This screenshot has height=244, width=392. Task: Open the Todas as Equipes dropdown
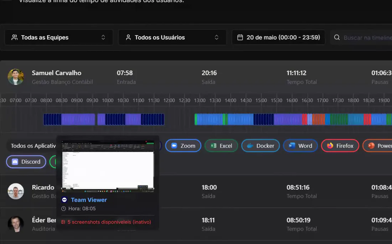(59, 37)
